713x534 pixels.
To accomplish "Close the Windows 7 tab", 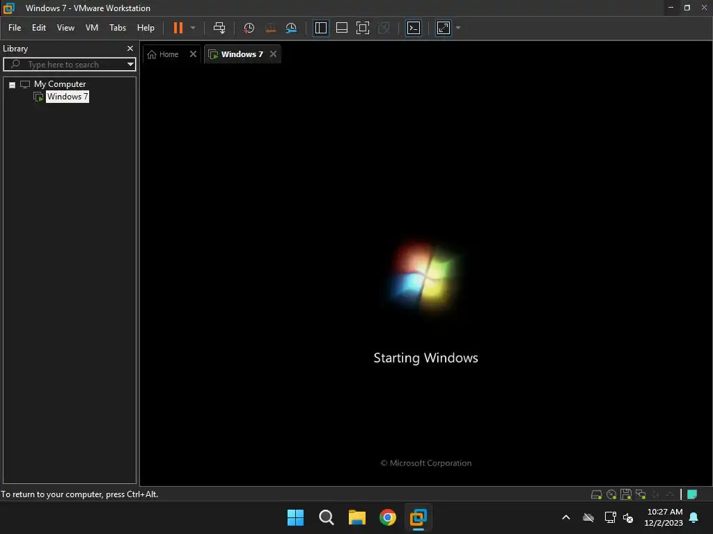I will [x=273, y=54].
